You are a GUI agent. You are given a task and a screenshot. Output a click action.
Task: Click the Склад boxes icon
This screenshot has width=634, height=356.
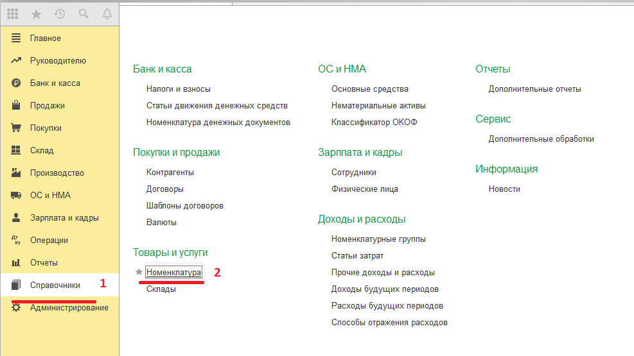(x=16, y=150)
